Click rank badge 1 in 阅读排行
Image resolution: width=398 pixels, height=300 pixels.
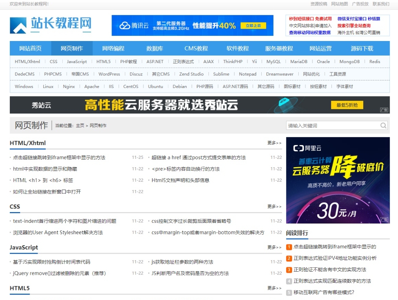point(289,247)
